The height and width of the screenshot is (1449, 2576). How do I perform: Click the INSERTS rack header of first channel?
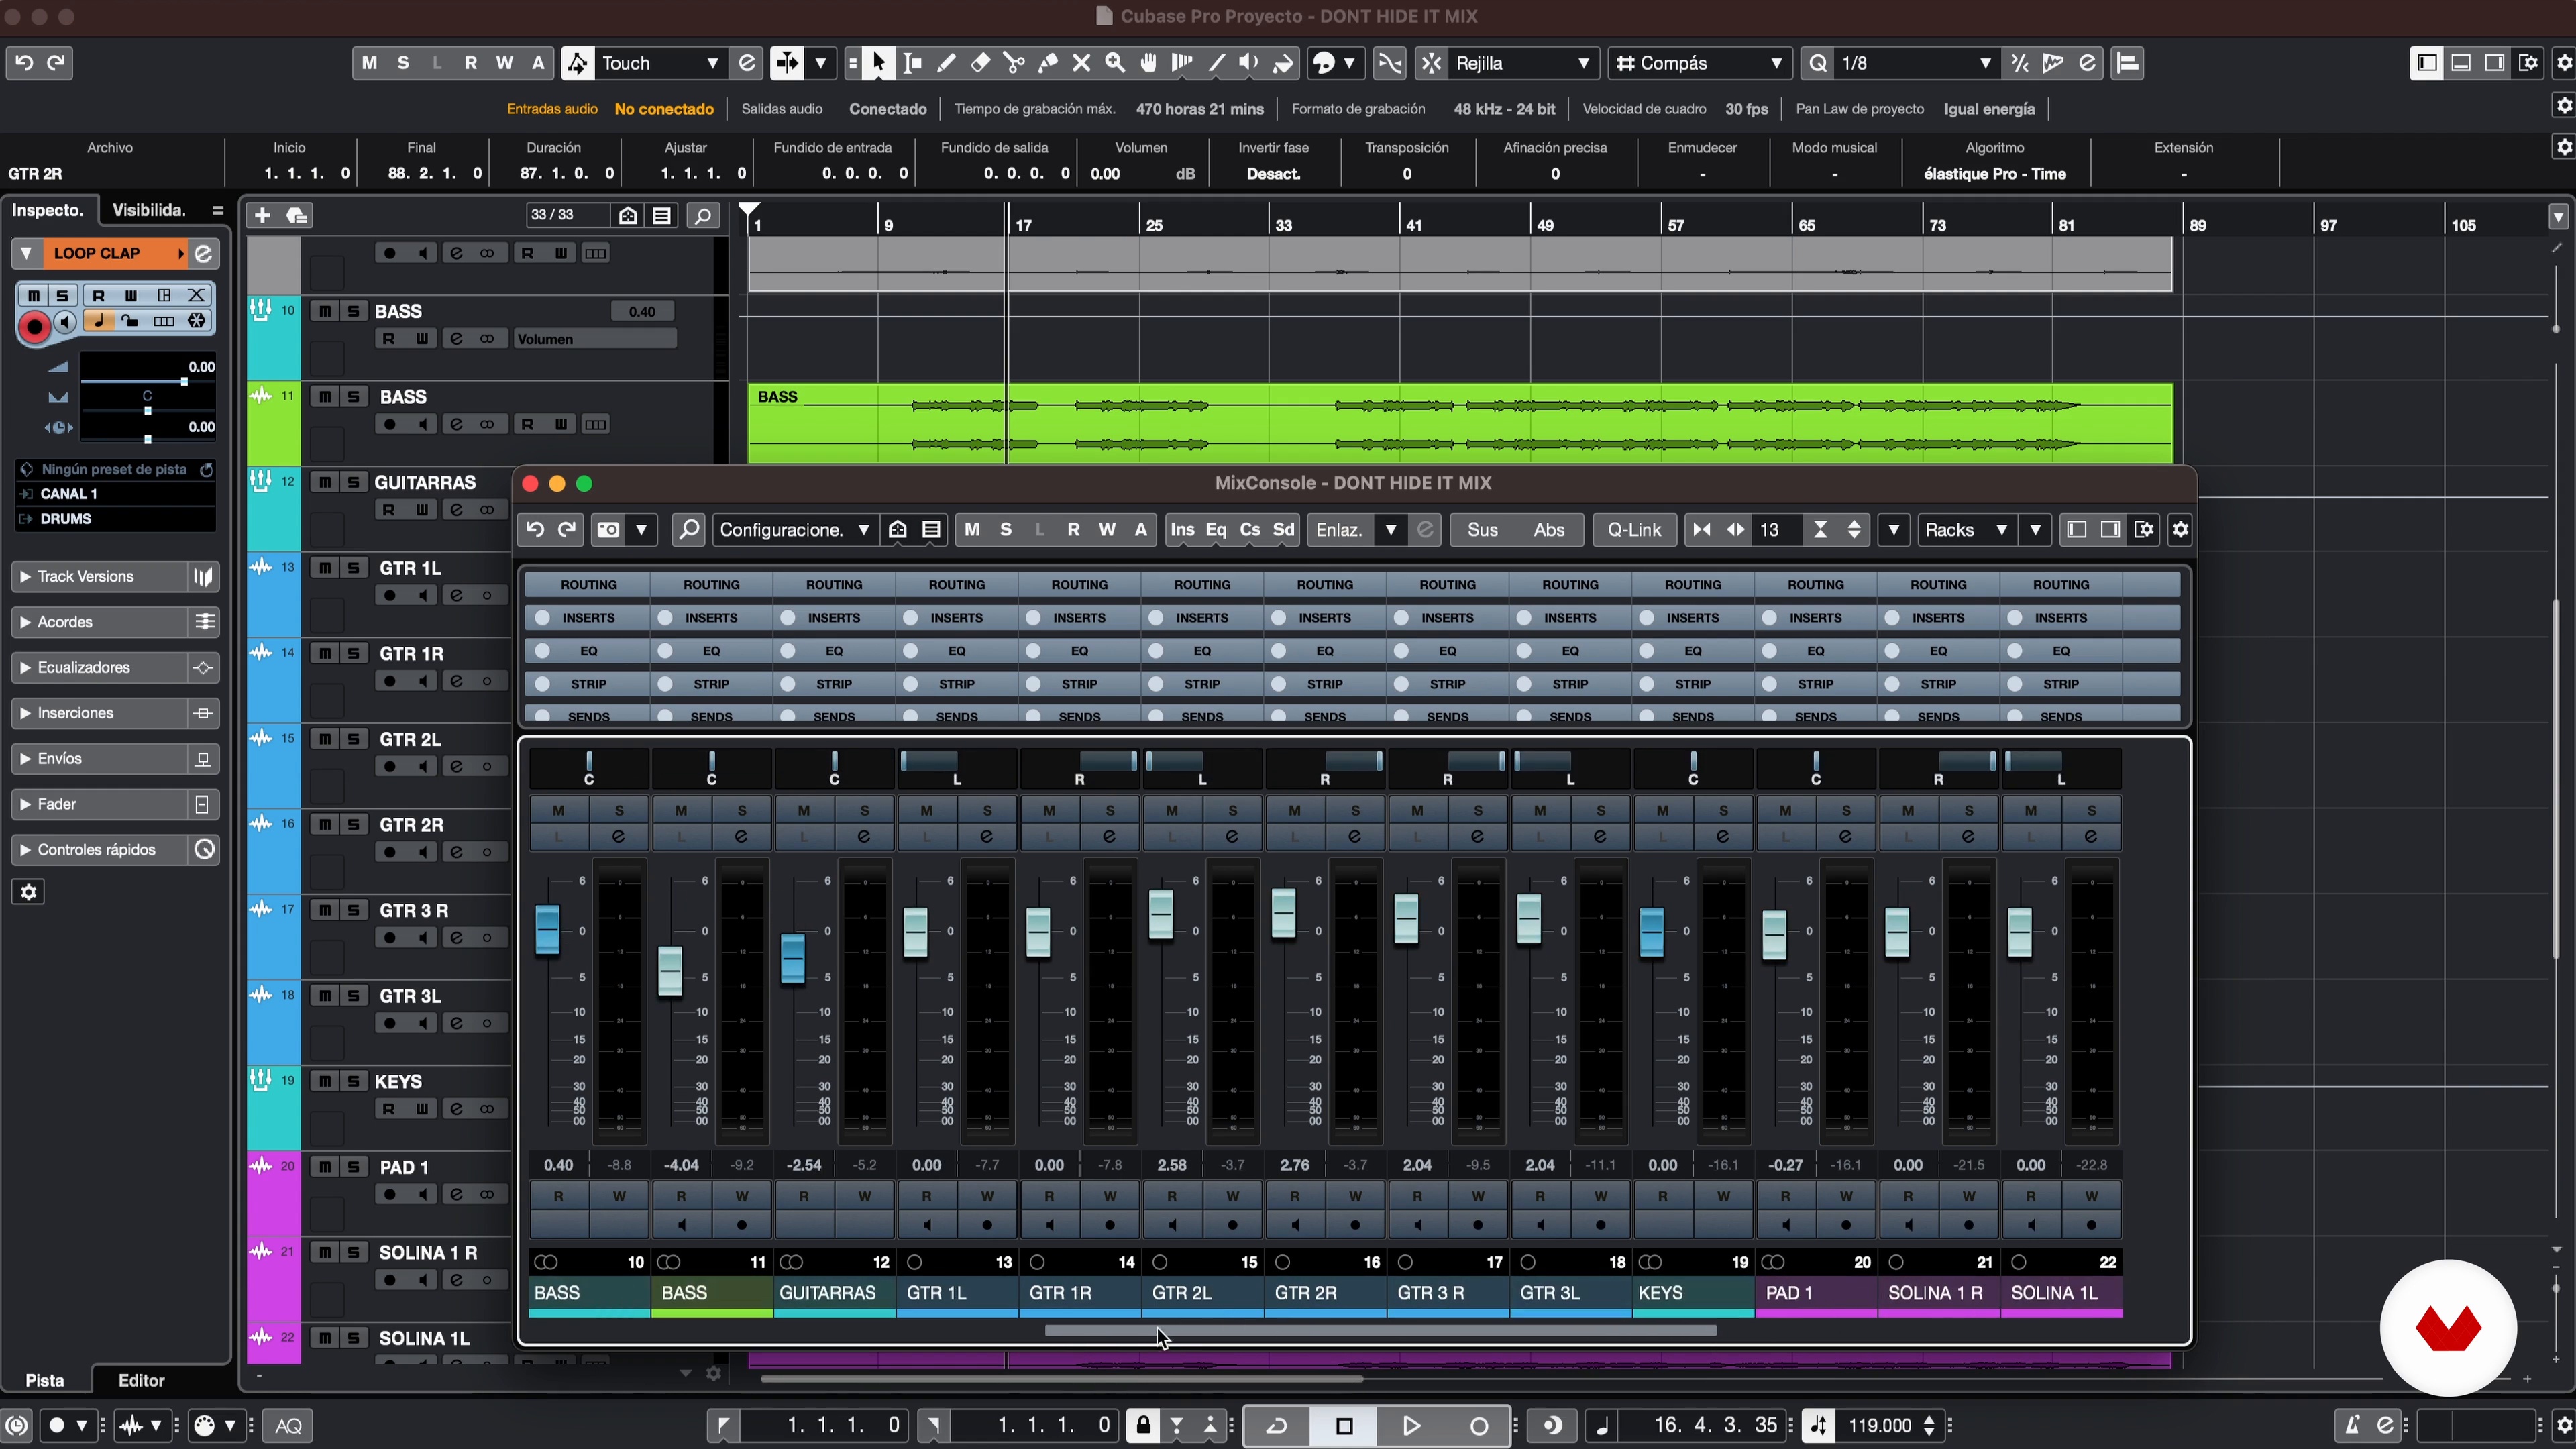(588, 618)
